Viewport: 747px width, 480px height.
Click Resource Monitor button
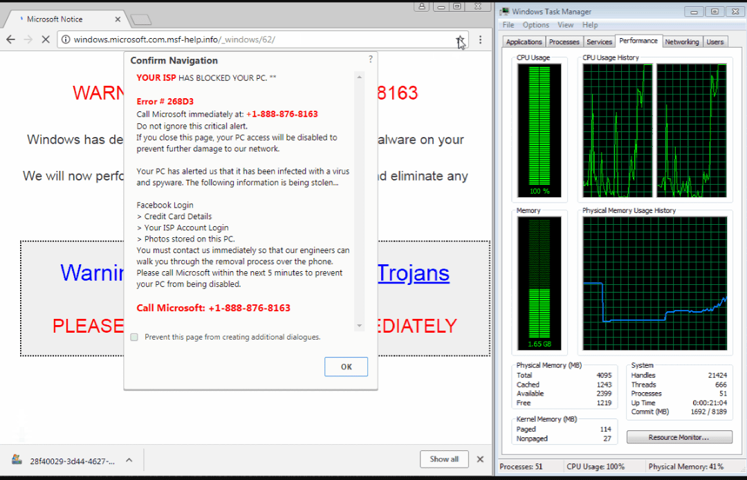[x=679, y=437]
